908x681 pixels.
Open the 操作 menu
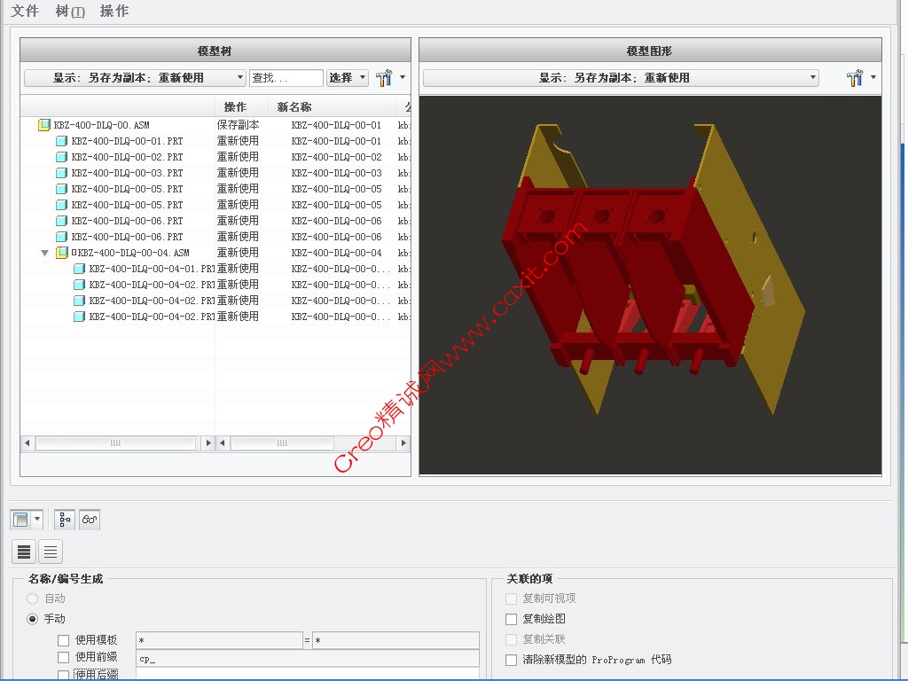click(114, 11)
